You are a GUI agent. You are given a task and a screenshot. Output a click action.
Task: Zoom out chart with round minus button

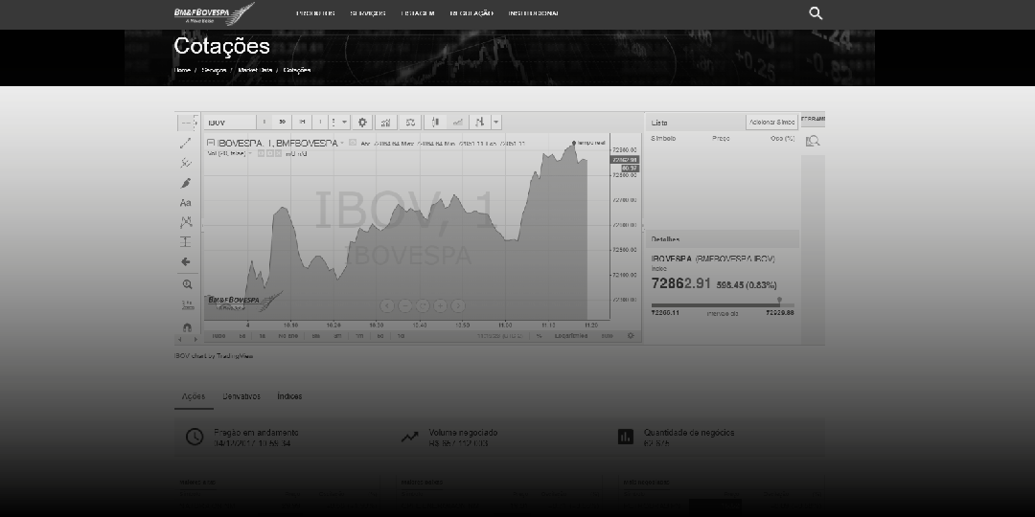(x=404, y=306)
